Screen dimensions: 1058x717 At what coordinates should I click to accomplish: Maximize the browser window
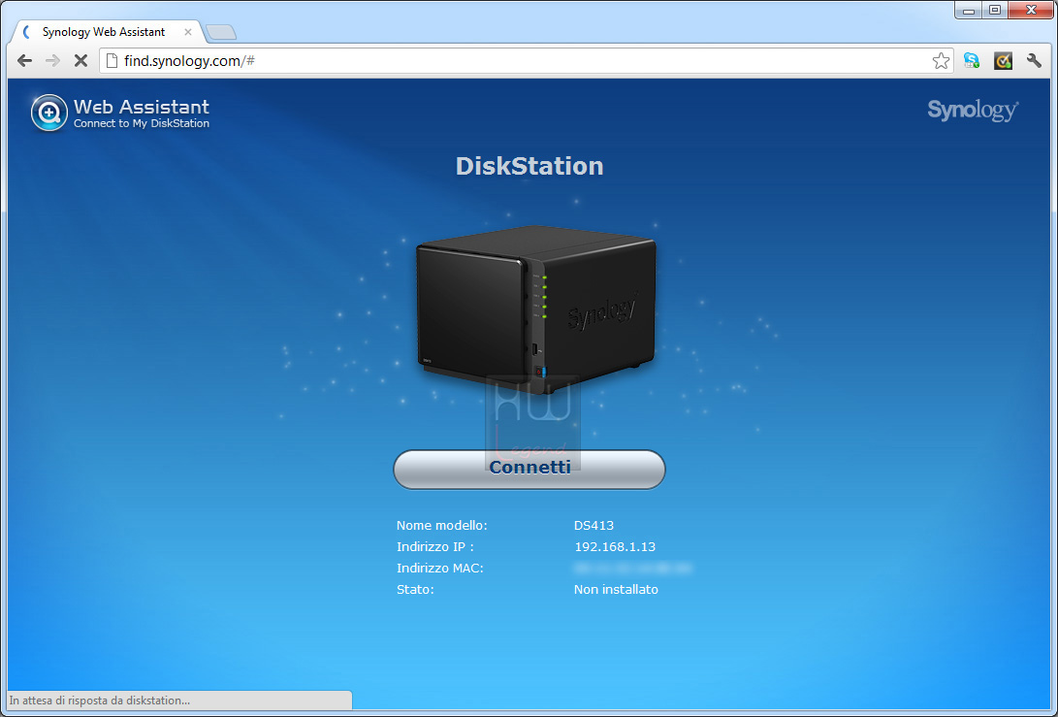[x=995, y=10]
